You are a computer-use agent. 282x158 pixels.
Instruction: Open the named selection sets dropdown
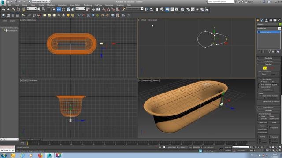[134, 9]
